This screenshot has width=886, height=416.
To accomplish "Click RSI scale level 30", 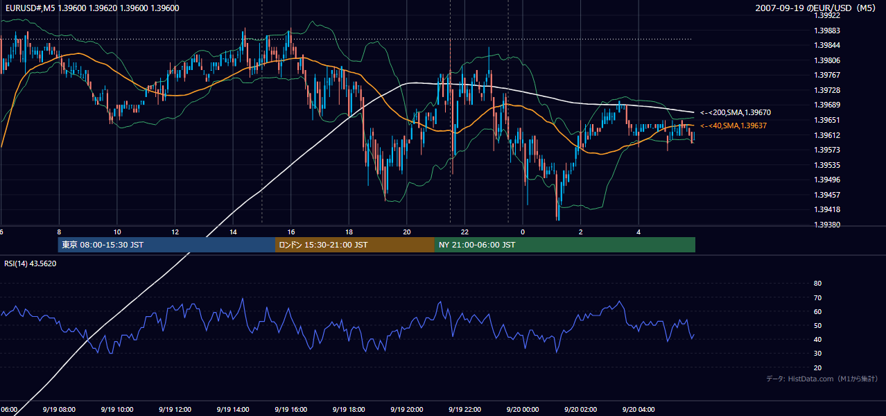I will pos(817,353).
